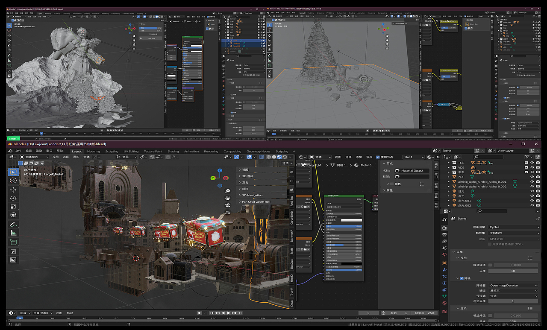Toggle camera view icon in bottom viewport
This screenshot has height=330, width=547.
[x=228, y=205]
